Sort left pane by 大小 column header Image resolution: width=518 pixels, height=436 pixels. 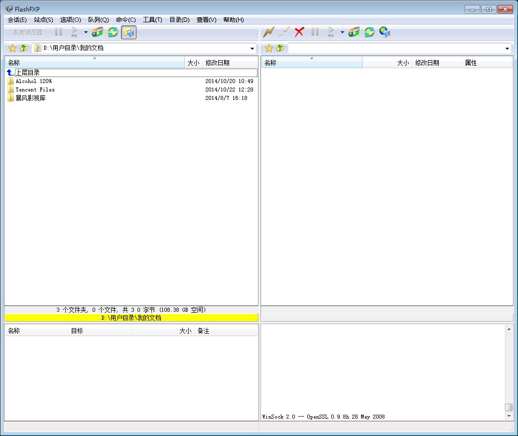click(193, 63)
